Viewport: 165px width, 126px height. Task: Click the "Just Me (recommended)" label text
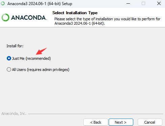pos(31,58)
